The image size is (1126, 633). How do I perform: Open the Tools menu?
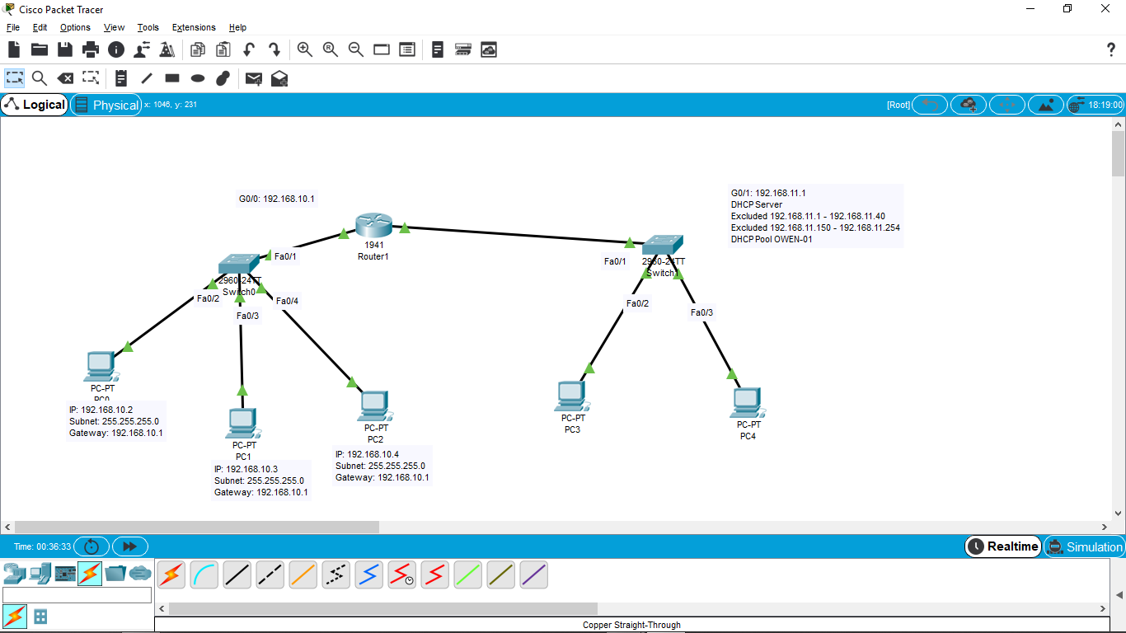tap(148, 27)
